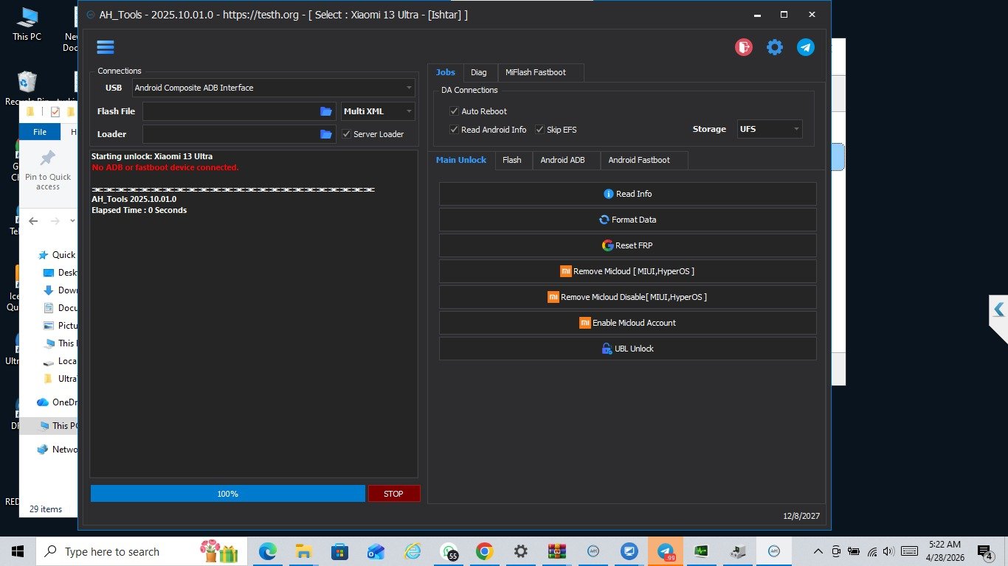Image resolution: width=1008 pixels, height=566 pixels.
Task: Click the red STOP button
Action: coord(394,494)
